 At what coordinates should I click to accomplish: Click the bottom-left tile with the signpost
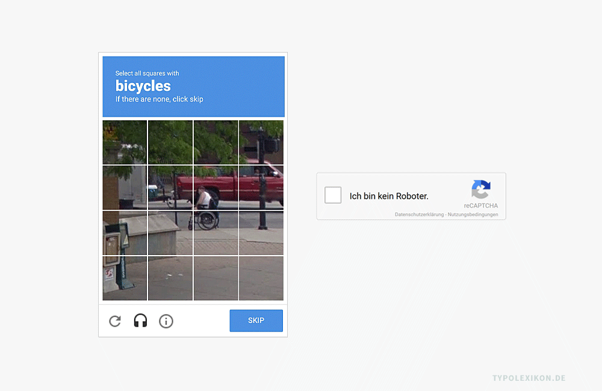125,278
